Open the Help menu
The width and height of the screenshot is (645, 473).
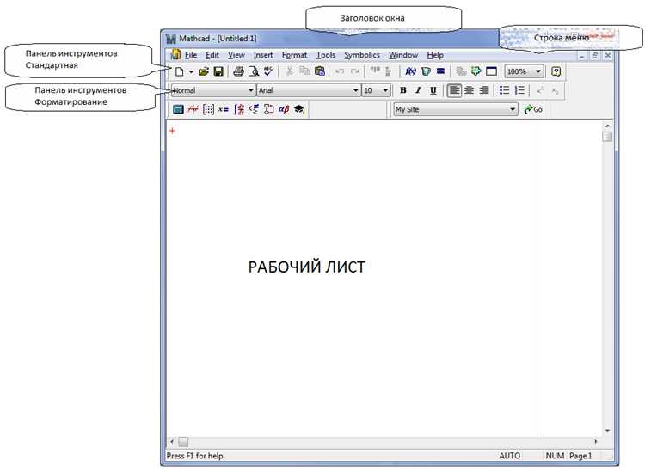pos(435,55)
